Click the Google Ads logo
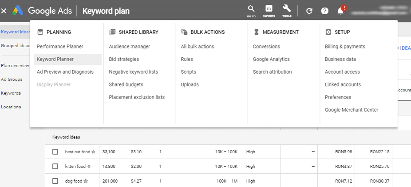The image size is (411, 187). (x=18, y=11)
